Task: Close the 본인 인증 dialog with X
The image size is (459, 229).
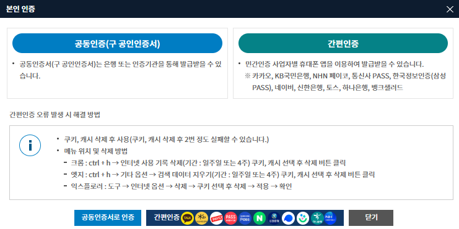Action: (450, 9)
